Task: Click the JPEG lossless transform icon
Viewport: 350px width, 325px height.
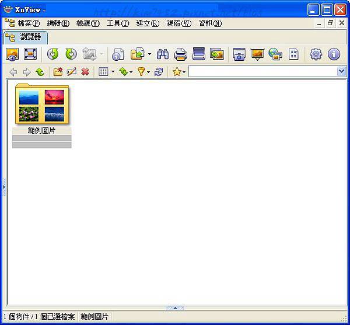Action: [90, 54]
